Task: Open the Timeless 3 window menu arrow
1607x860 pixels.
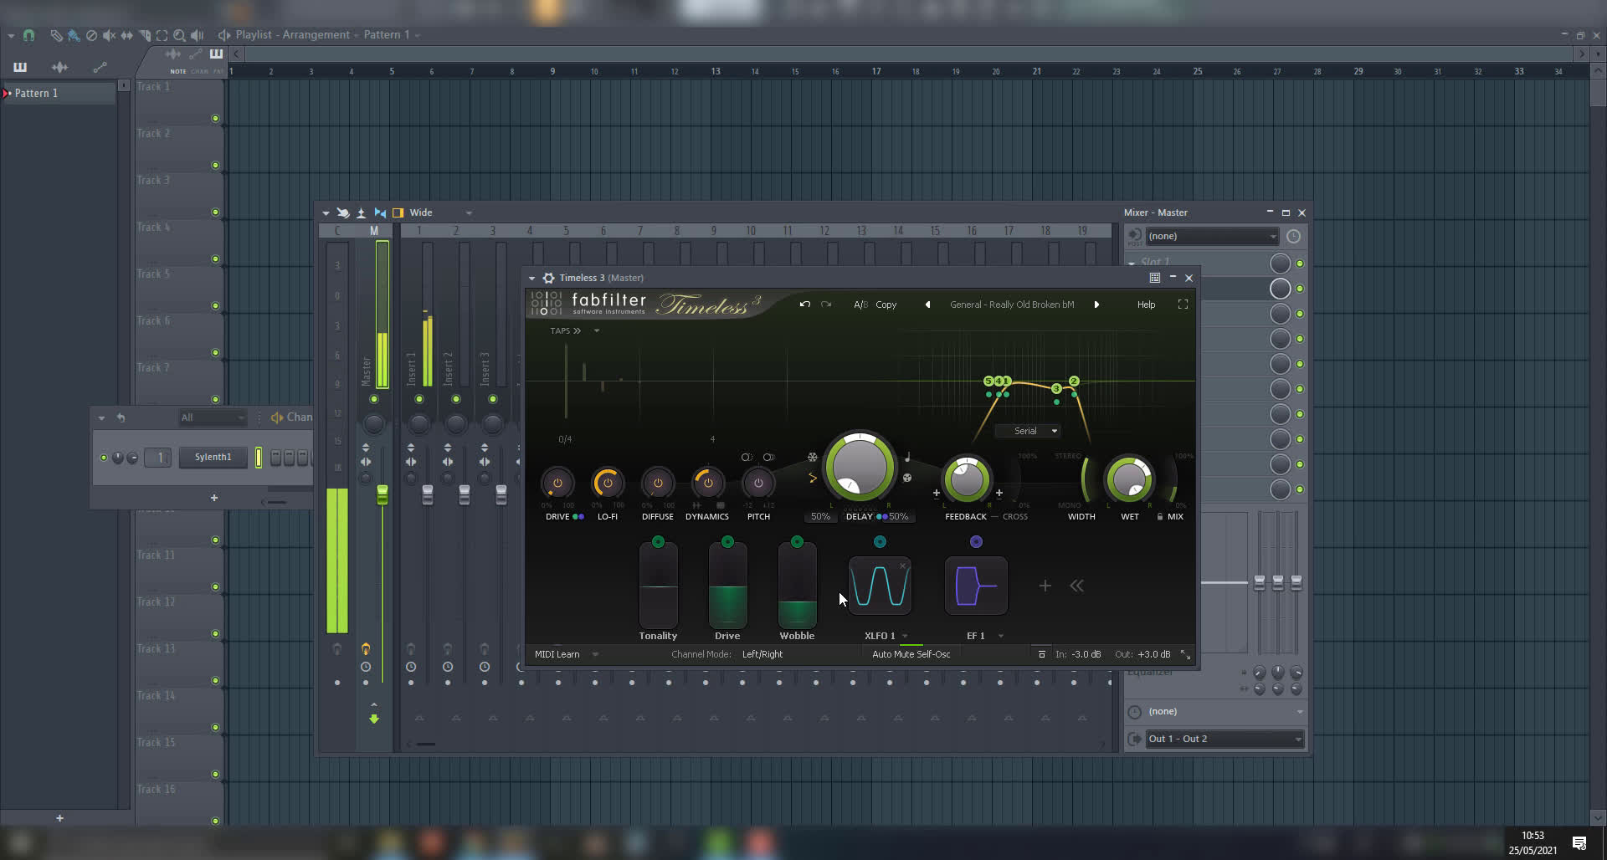Action: click(x=531, y=278)
